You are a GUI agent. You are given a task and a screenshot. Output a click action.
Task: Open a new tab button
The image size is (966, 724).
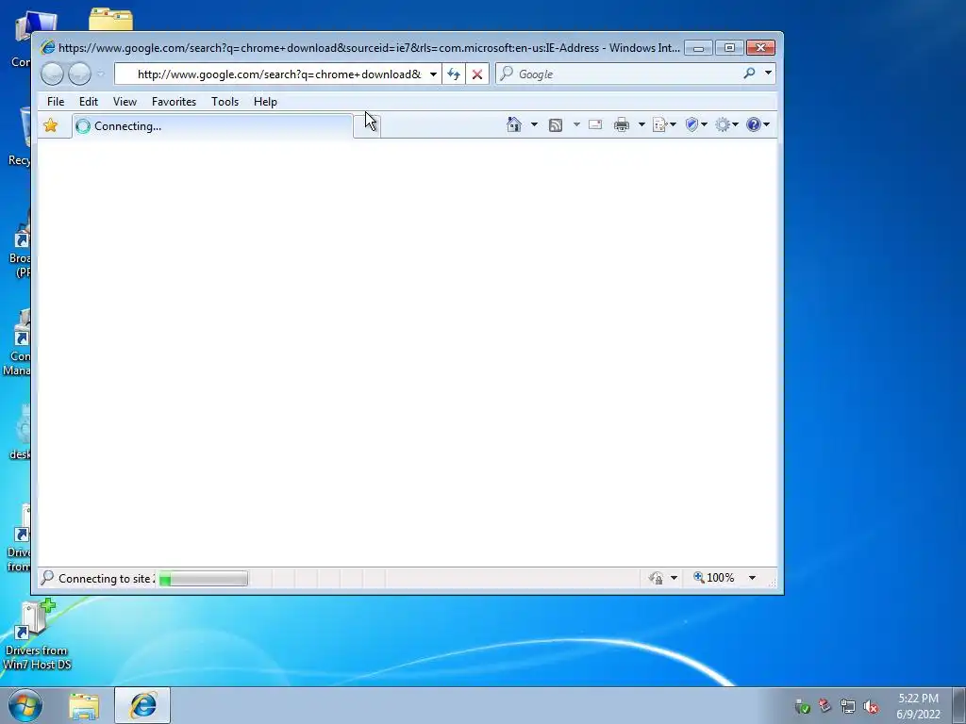(367, 126)
